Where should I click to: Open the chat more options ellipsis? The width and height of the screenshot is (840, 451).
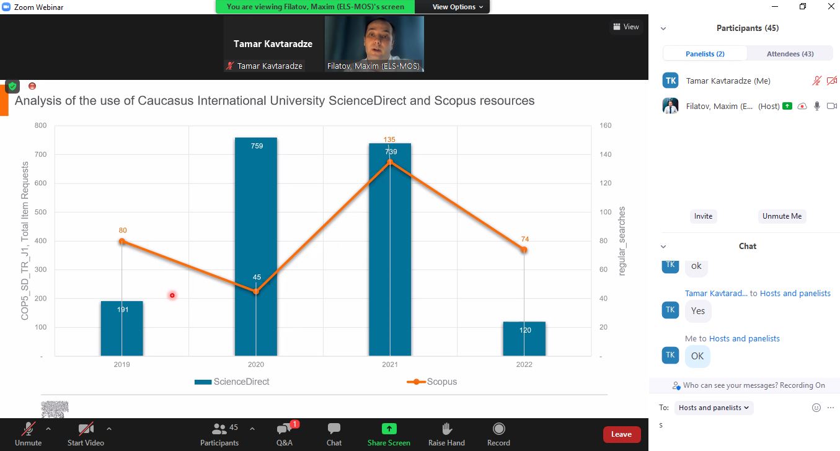pos(831,408)
